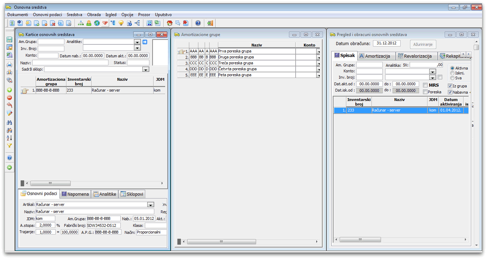
Task: Click the Ažuriranje button
Action: click(423, 44)
